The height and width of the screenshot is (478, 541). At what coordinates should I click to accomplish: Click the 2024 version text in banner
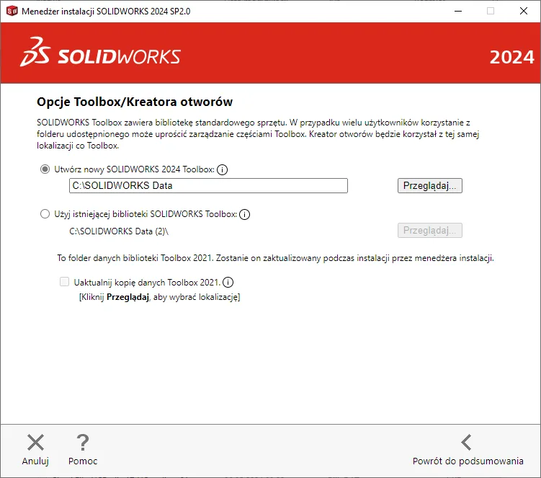coord(511,58)
